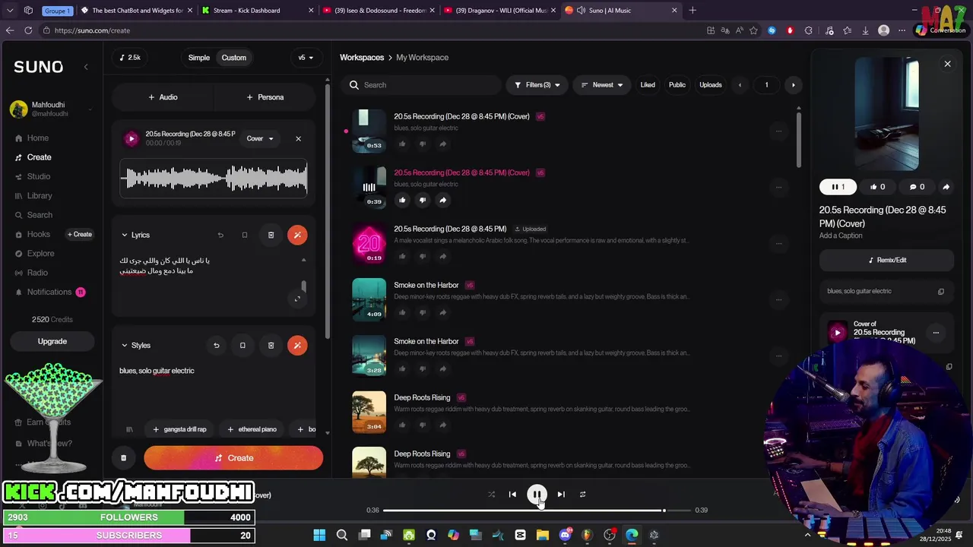Undo changes in the Styles section
Screen dimensions: 973x547
coord(216,345)
